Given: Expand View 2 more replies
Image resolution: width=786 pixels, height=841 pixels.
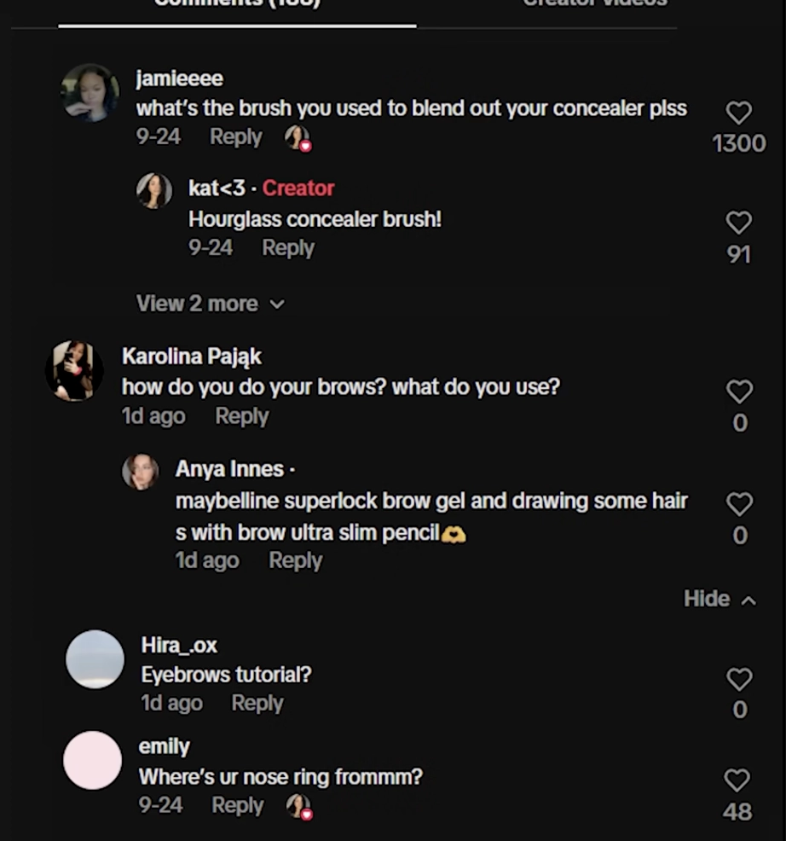Looking at the screenshot, I should pos(211,304).
